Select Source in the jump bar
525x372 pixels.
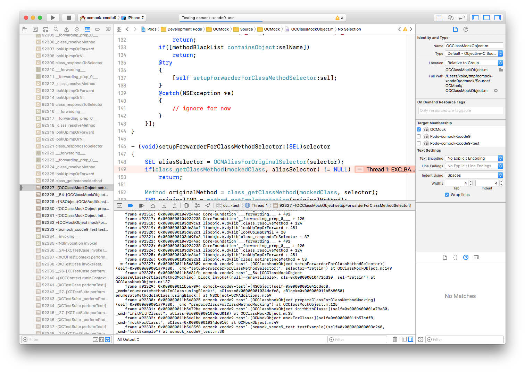coord(243,29)
